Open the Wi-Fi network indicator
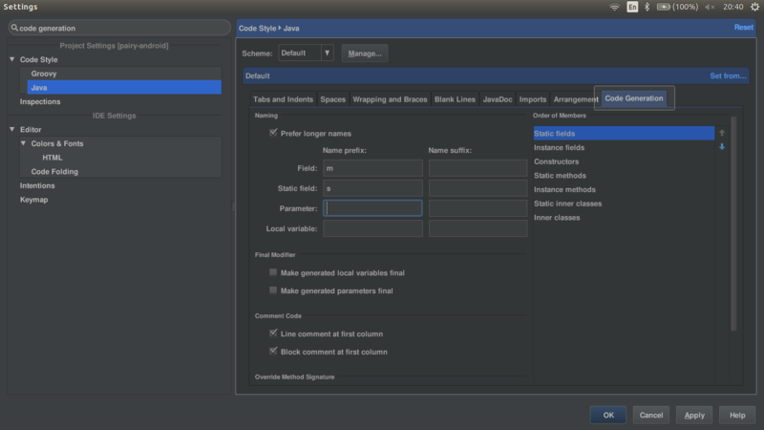The height and width of the screenshot is (430, 764). pyautogui.click(x=614, y=7)
